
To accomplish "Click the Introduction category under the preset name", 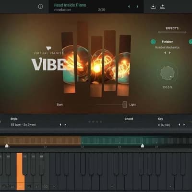I will click(x=62, y=10).
